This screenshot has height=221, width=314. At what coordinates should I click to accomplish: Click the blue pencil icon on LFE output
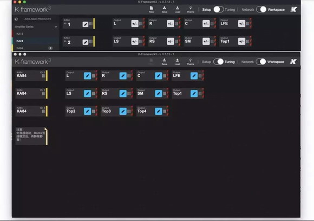(194, 76)
